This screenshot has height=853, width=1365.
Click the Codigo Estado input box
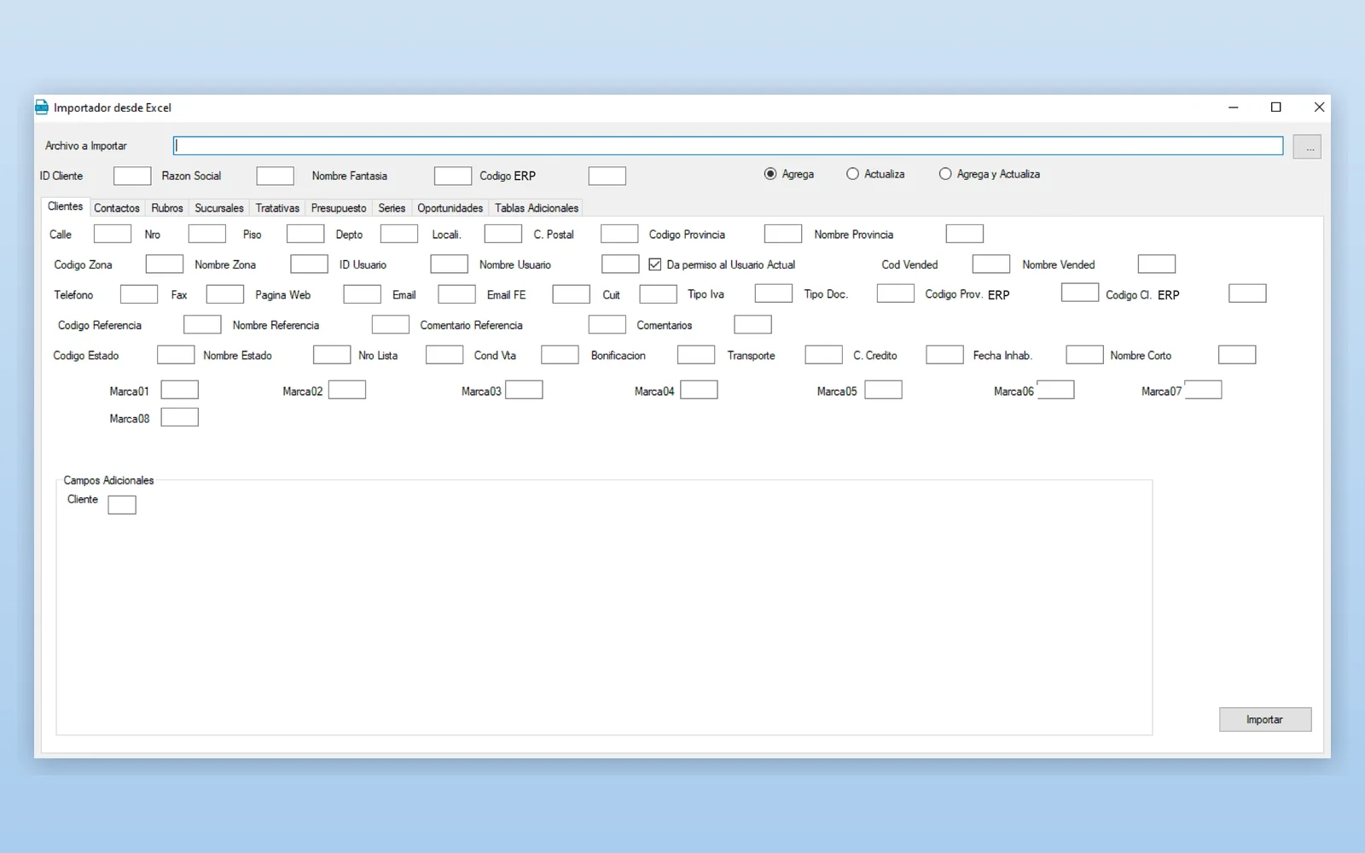point(176,355)
